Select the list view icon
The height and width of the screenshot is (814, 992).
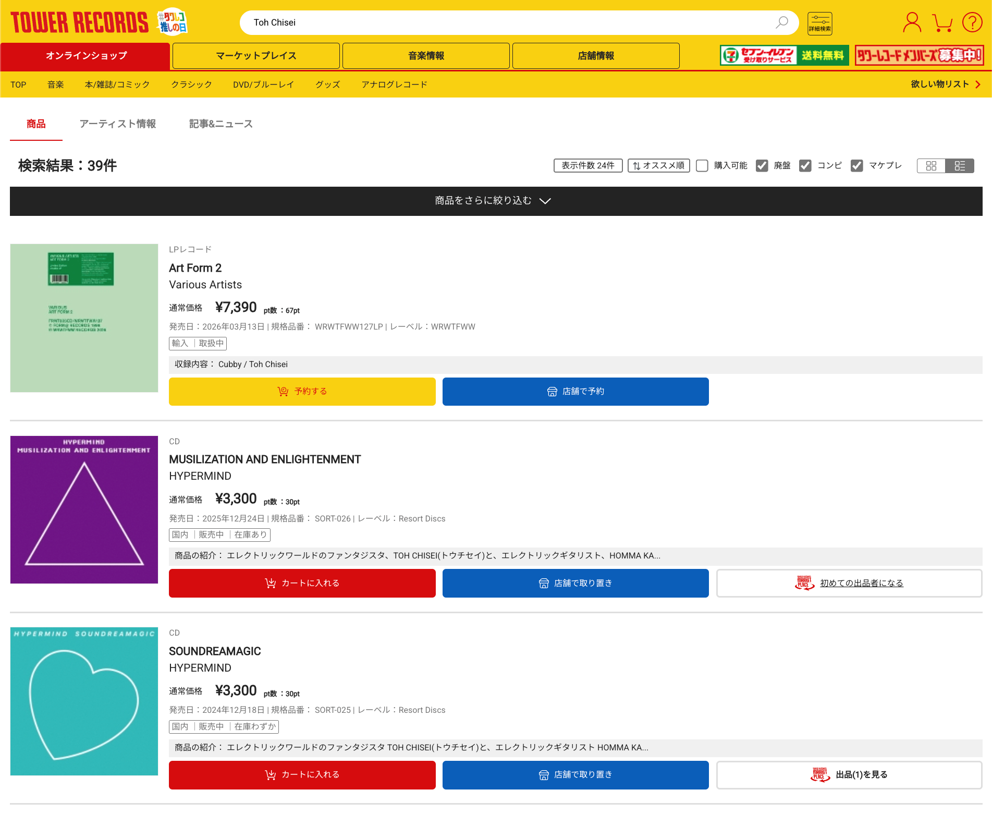960,165
